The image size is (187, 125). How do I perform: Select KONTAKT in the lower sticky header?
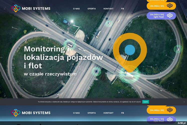point(108,113)
